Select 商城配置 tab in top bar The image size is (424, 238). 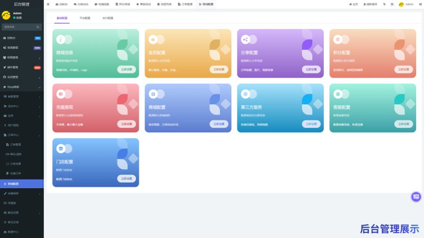(x=206, y=4)
